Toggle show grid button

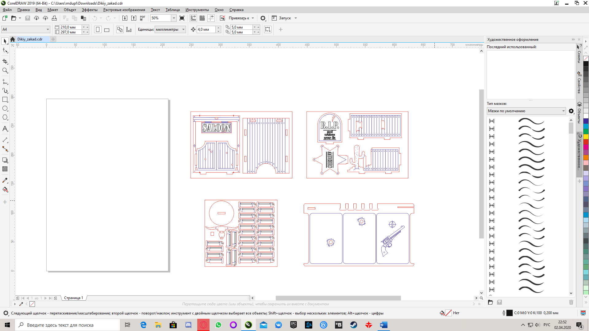pyautogui.click(x=202, y=18)
